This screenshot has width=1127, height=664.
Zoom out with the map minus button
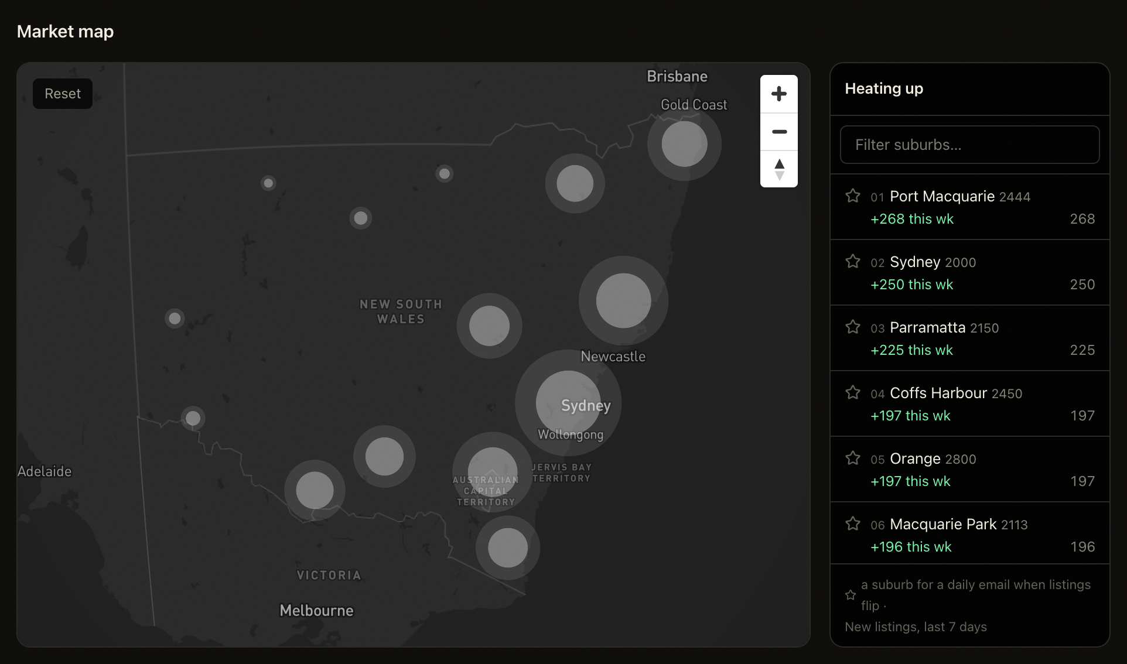pos(779,132)
